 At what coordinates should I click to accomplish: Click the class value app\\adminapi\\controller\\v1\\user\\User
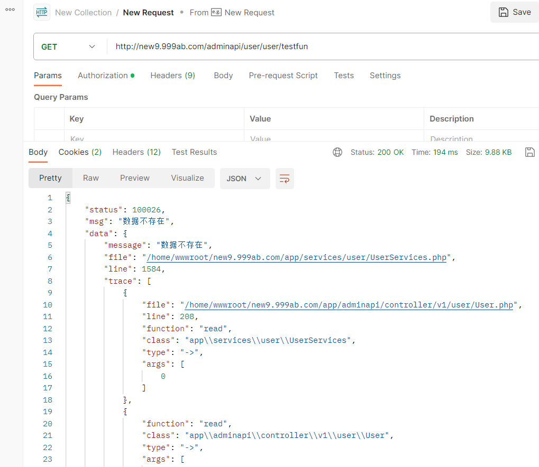(x=287, y=435)
